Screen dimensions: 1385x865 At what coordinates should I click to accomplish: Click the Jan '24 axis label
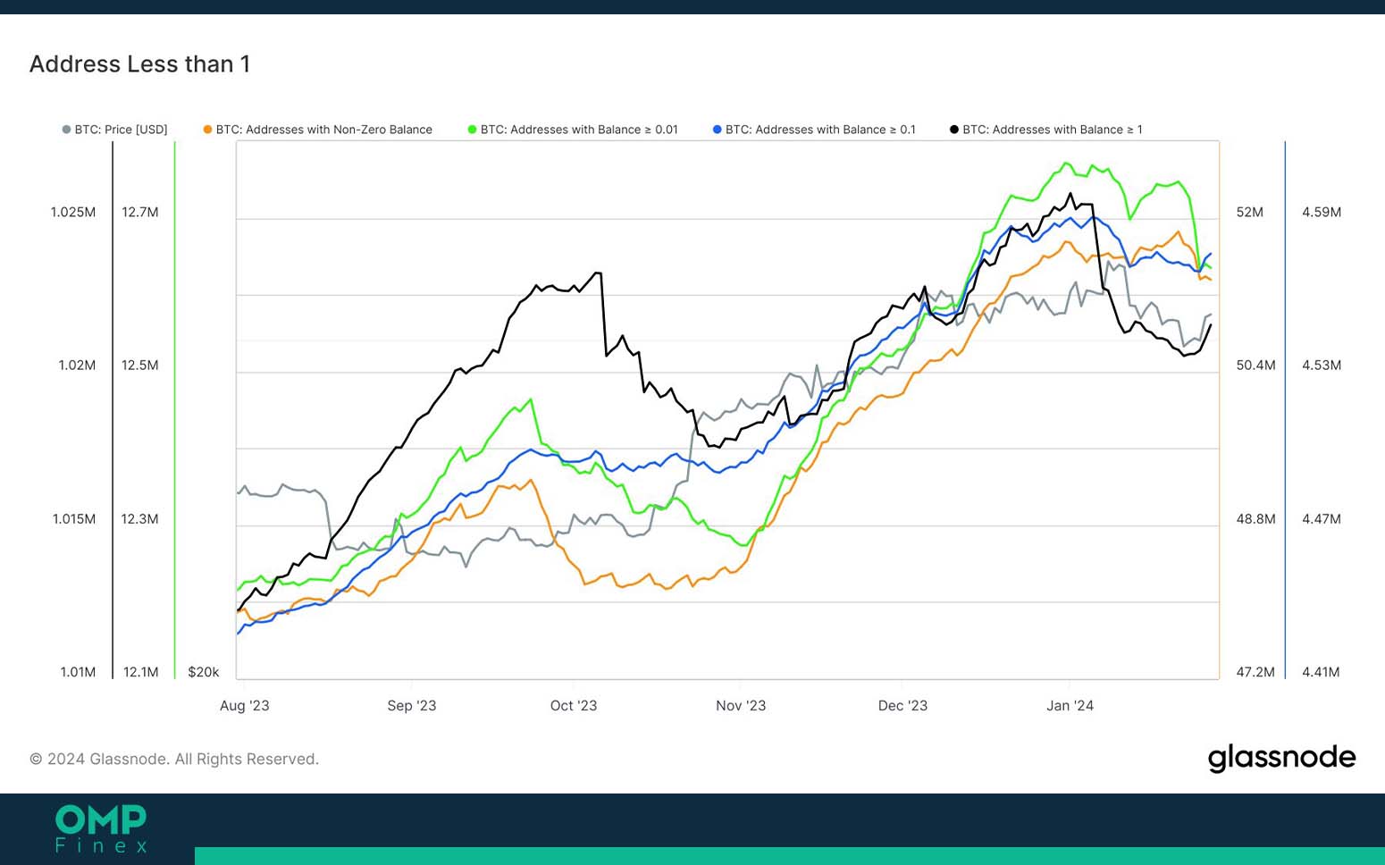[1070, 705]
